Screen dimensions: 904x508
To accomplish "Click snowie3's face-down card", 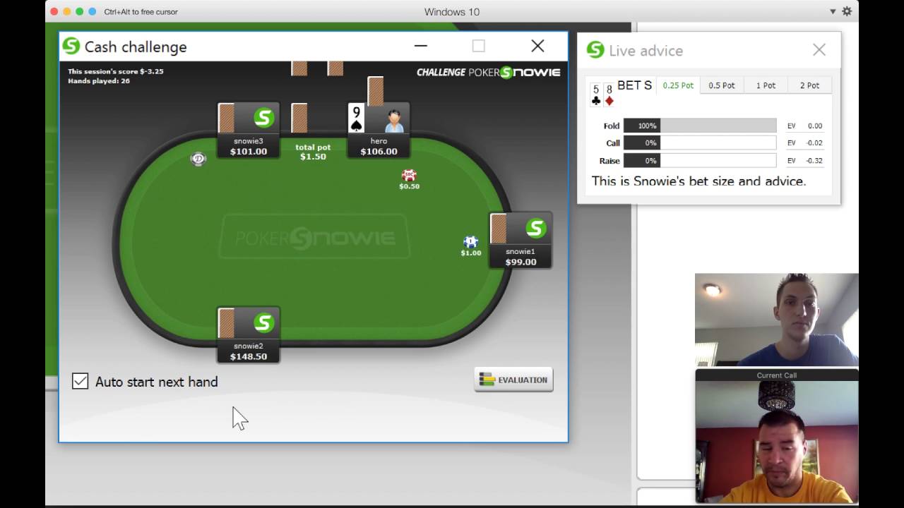I will tap(226, 119).
